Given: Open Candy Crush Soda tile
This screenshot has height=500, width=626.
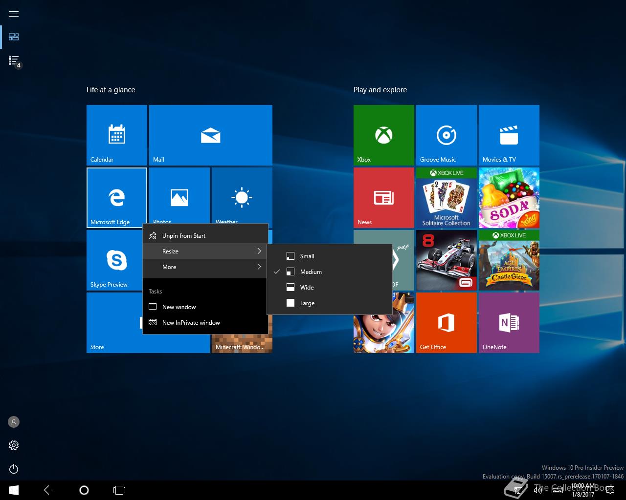Looking at the screenshot, I should [509, 198].
